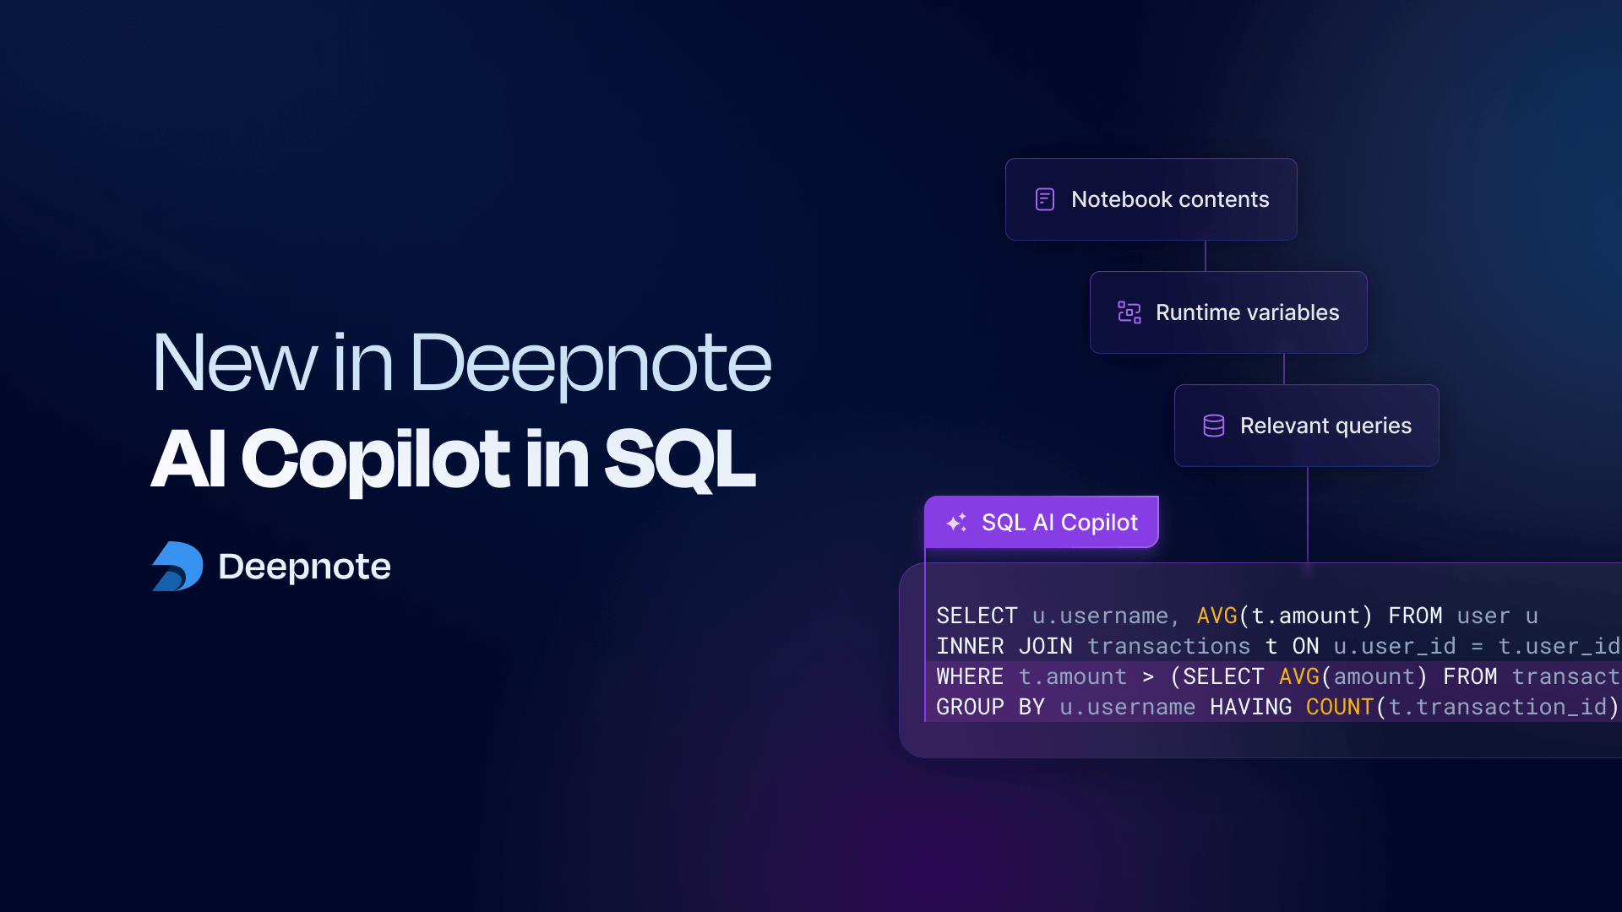
Task: Click the orange COUNT function keyword
Action: pos(1340,707)
